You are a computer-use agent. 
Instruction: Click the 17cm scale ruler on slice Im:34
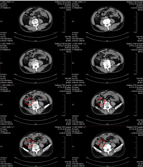[x=136, y=64]
